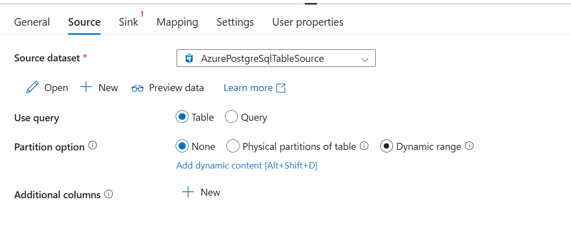Click Add dynamic content link
The width and height of the screenshot is (571, 242).
247,166
